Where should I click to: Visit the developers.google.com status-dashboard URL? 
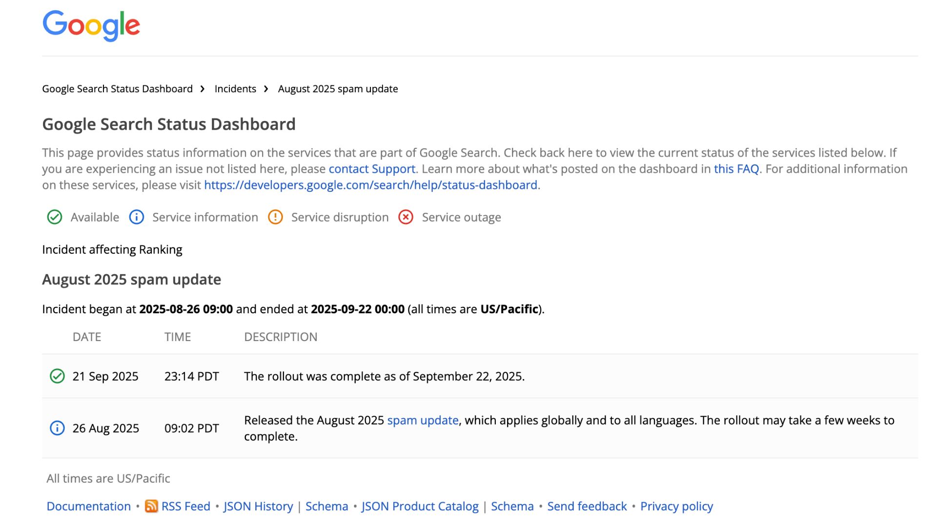click(370, 185)
